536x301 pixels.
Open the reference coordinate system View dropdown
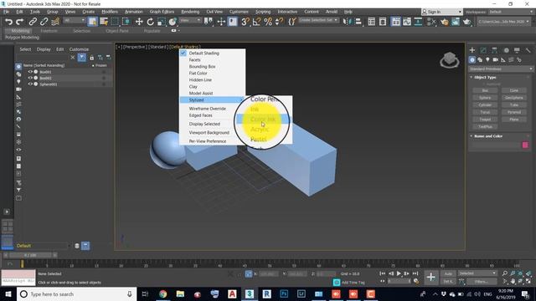point(190,20)
